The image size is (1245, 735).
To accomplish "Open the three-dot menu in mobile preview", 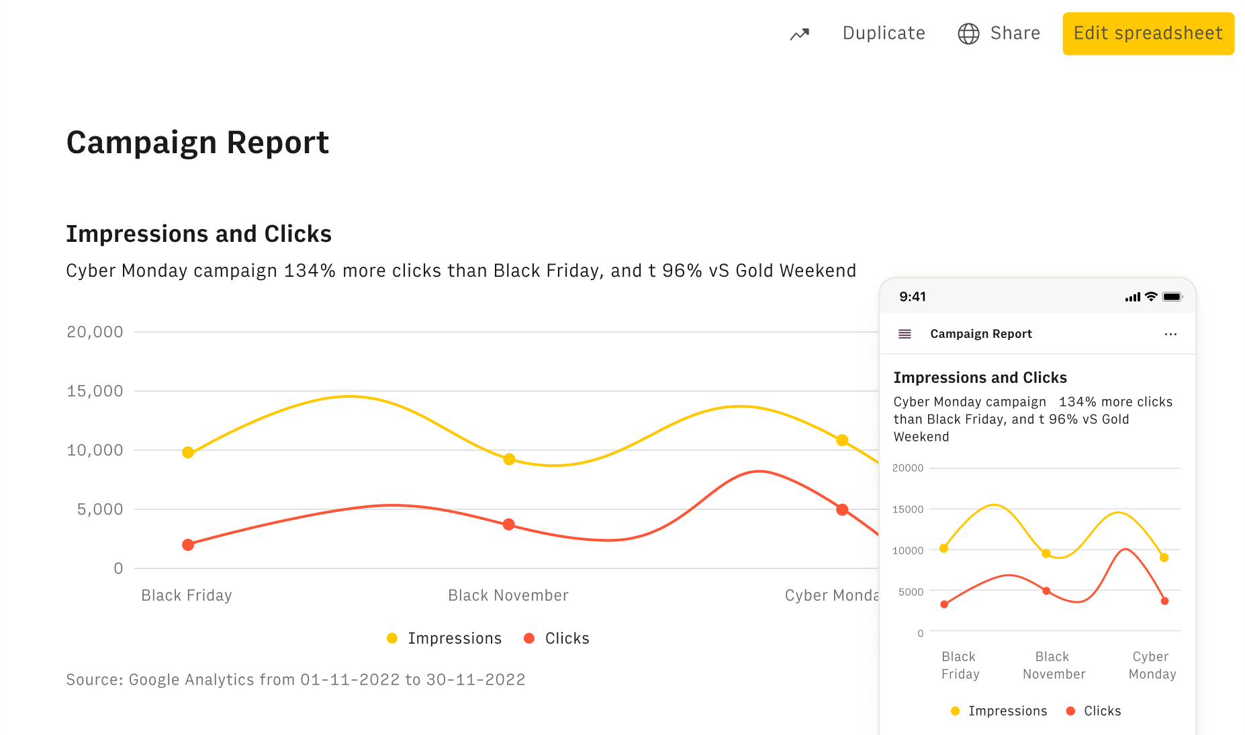I will point(1170,334).
